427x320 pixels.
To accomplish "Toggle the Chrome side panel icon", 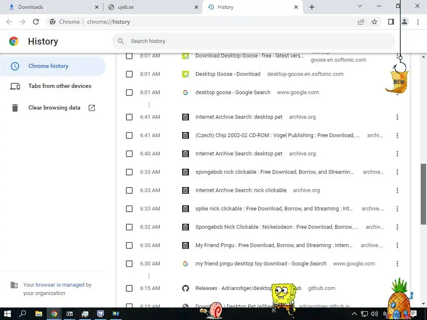I will tap(391, 22).
